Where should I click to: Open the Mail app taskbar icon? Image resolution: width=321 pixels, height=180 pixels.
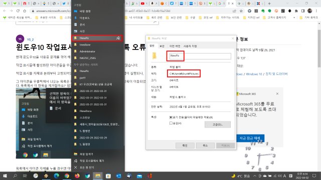[x=139, y=175]
